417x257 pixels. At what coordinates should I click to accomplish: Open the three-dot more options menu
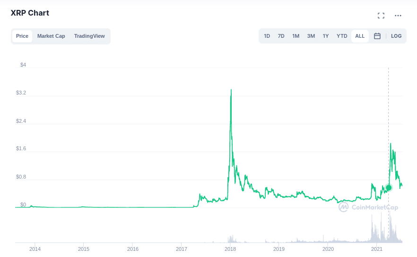coord(398,16)
